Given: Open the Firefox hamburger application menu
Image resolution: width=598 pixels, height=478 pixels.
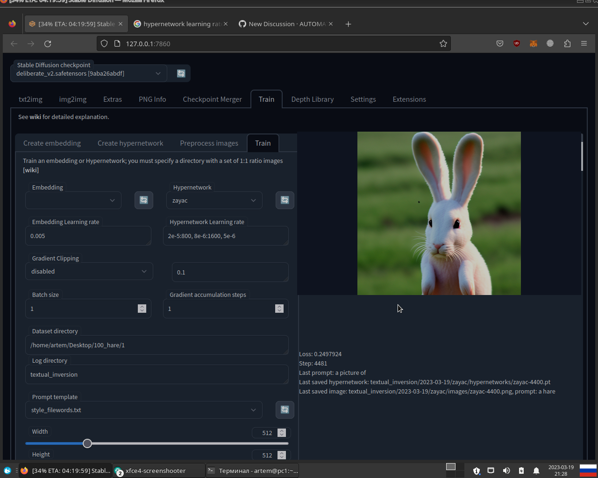Looking at the screenshot, I should pyautogui.click(x=584, y=43).
